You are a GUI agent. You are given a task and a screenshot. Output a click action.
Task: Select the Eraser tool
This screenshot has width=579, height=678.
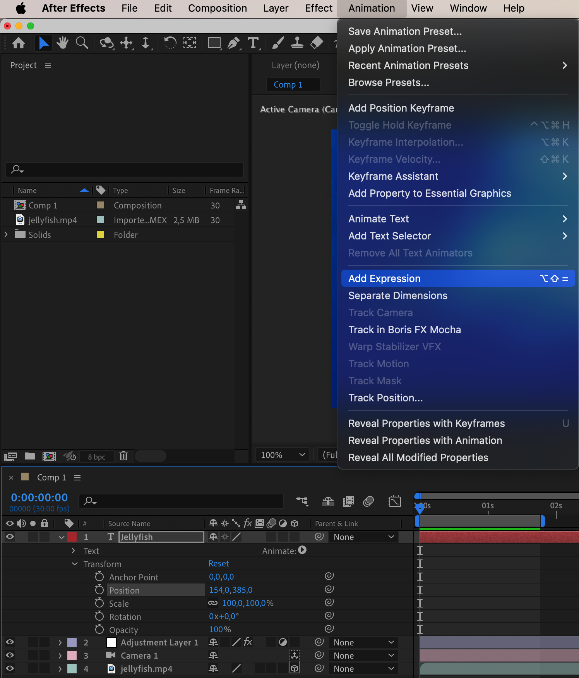[x=317, y=43]
